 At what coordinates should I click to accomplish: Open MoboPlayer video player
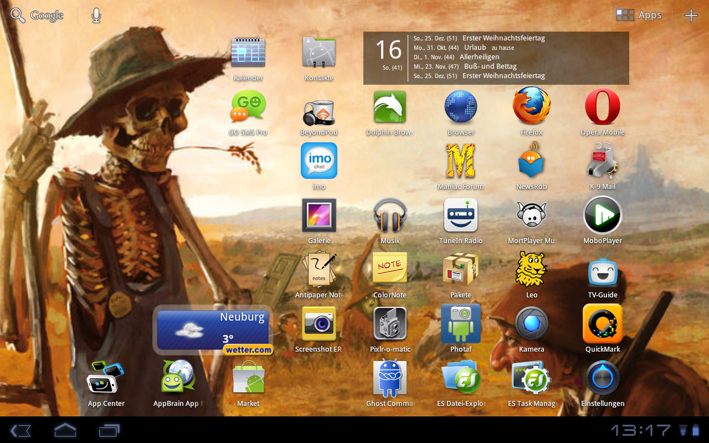pos(602,216)
